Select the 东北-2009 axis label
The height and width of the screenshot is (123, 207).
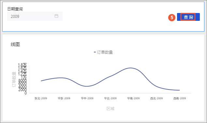(41, 98)
